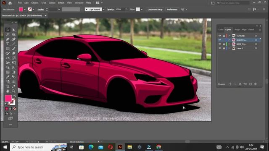Choose the Free Transform tool
Image resolution: width=269 pixels, height=151 pixels.
(x=14, y=63)
